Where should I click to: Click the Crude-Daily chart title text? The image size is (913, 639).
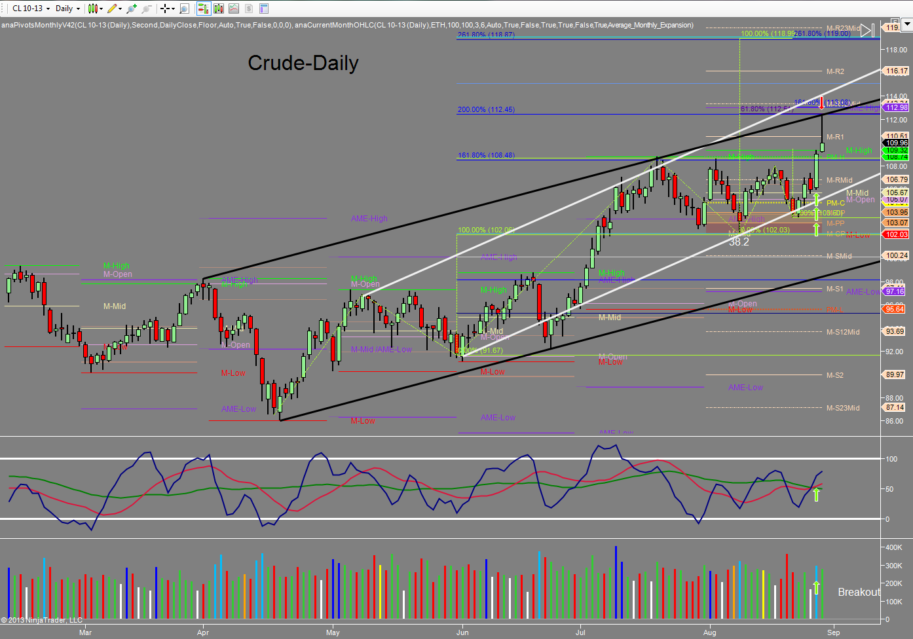tap(303, 63)
